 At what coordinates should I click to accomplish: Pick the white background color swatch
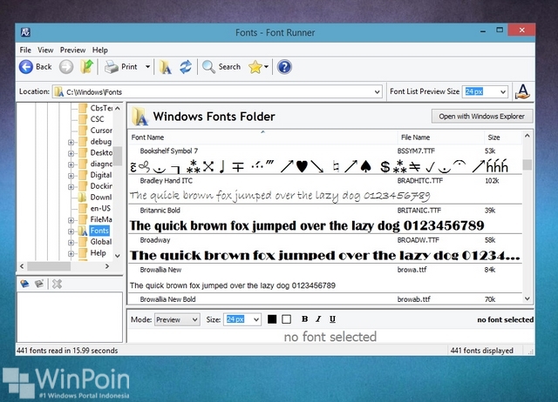coord(286,319)
